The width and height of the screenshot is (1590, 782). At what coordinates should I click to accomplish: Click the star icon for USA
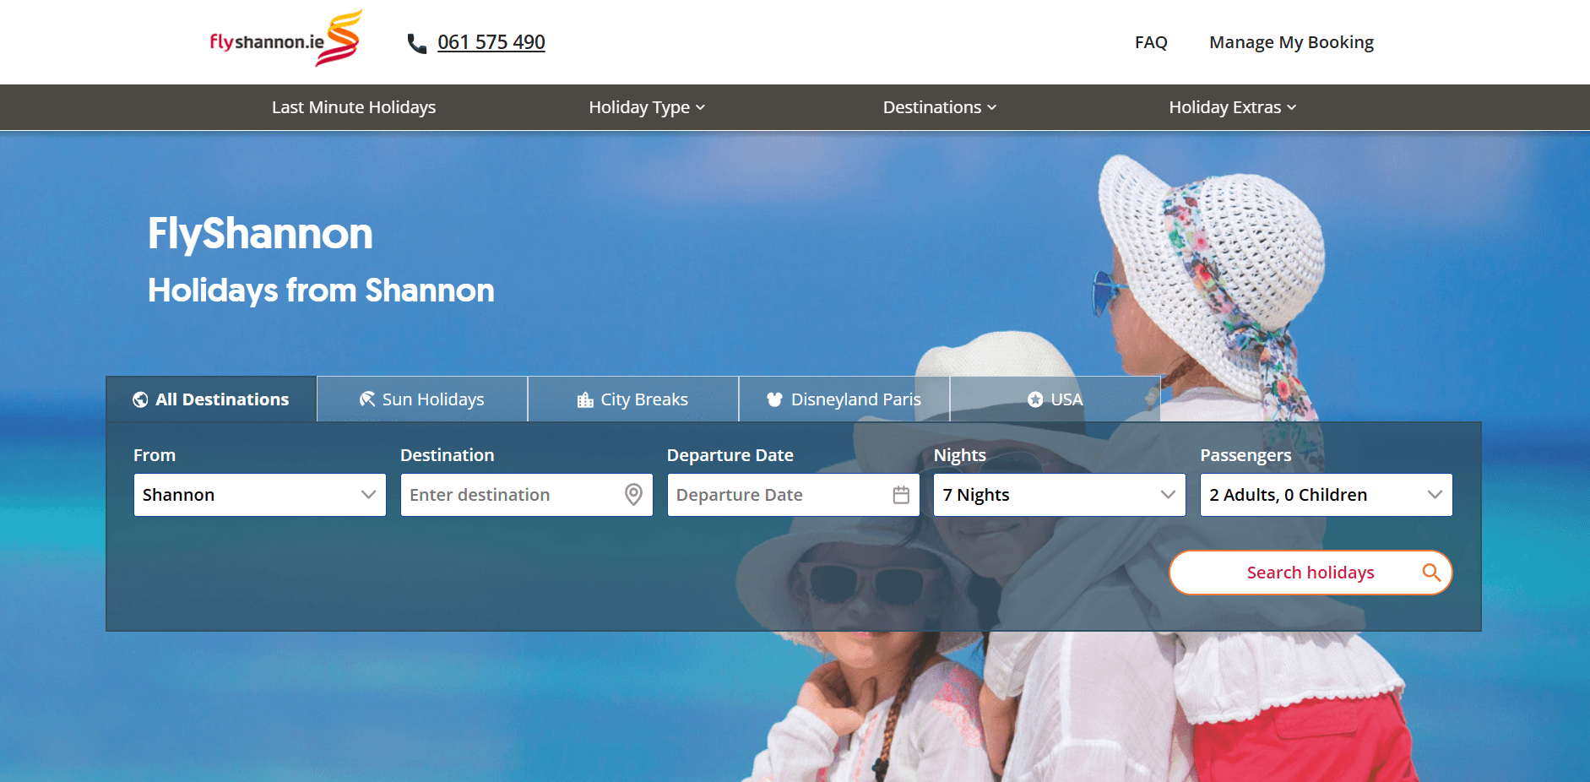(x=1035, y=399)
